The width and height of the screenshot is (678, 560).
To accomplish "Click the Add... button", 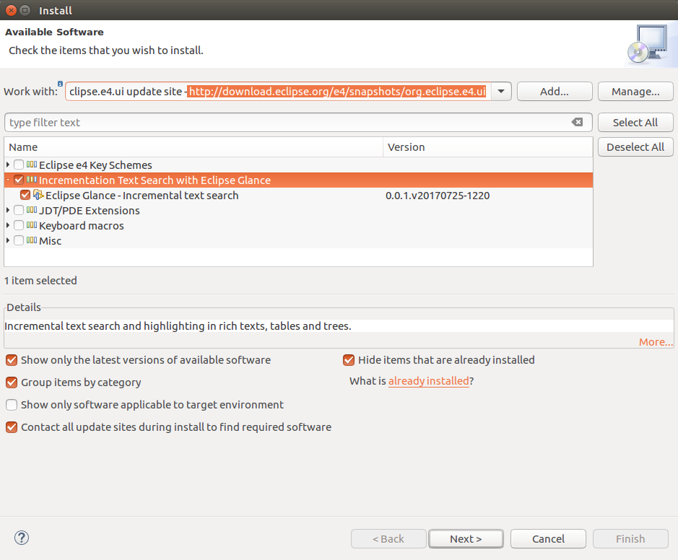I will pos(555,91).
